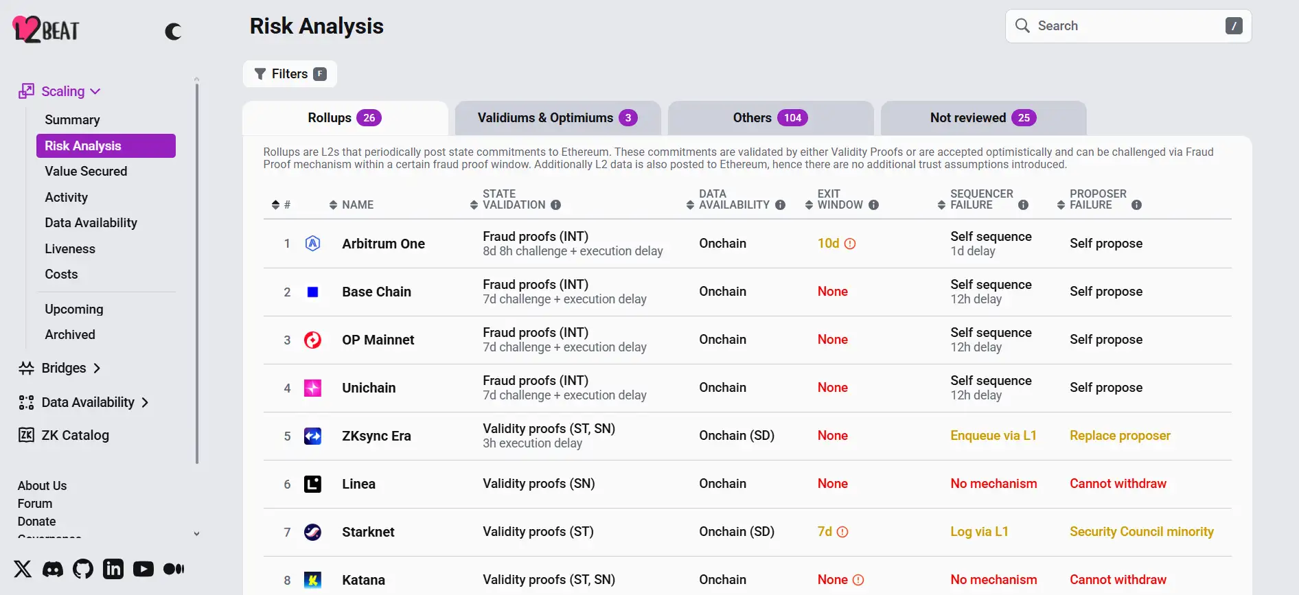
Task: Open the GitHub social icon
Action: [x=83, y=569]
